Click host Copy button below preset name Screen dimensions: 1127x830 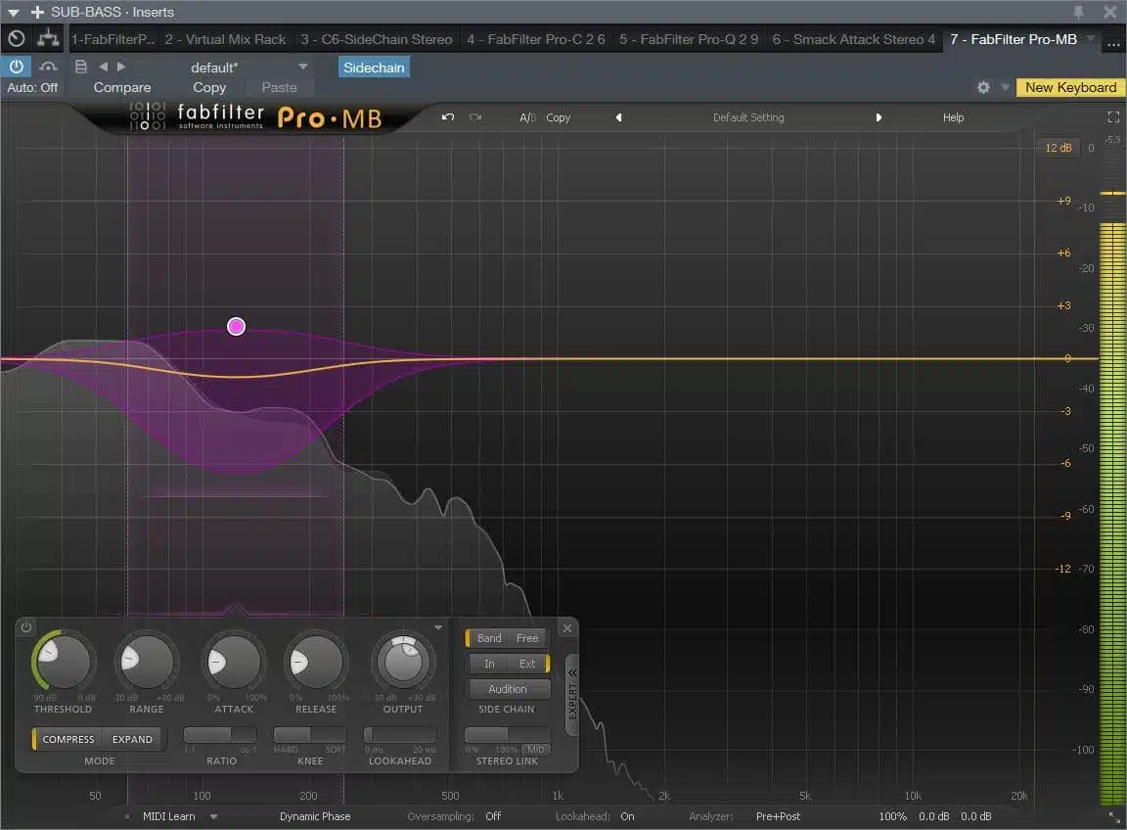(x=209, y=87)
